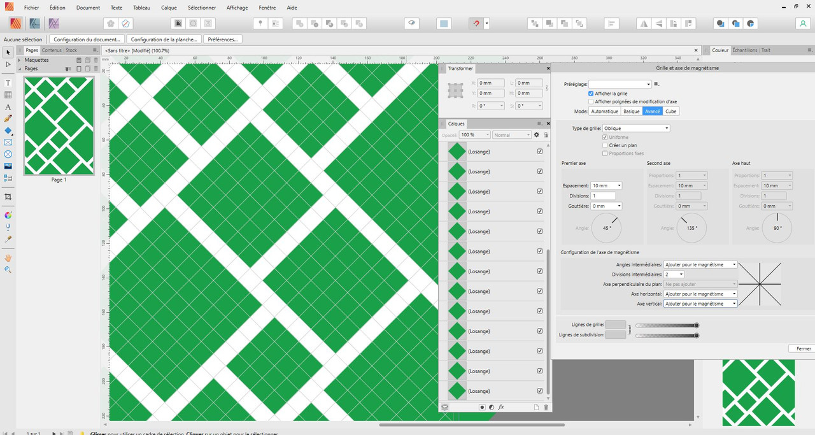Open the Préréglage dropdown
The width and height of the screenshot is (815, 435).
pos(621,84)
